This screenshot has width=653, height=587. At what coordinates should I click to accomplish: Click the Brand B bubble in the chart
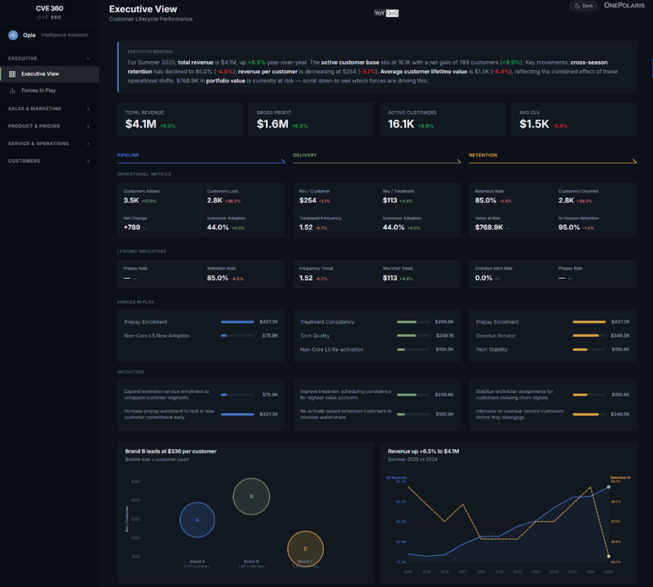tap(251, 496)
